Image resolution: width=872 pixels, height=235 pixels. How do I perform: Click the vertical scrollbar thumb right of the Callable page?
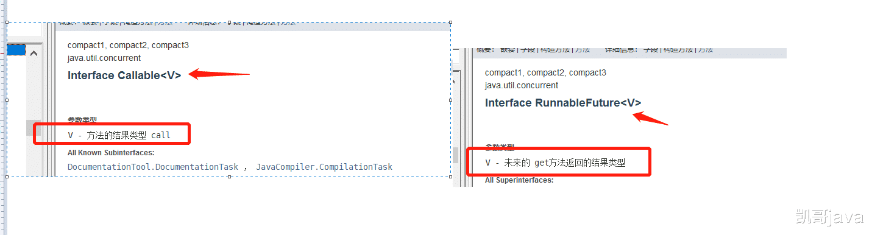(455, 155)
